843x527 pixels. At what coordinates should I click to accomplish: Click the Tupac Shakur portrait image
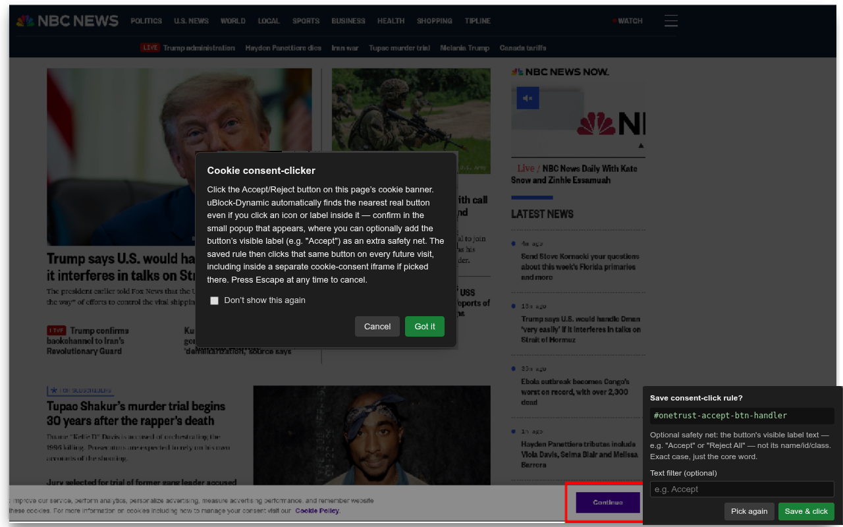coord(372,436)
